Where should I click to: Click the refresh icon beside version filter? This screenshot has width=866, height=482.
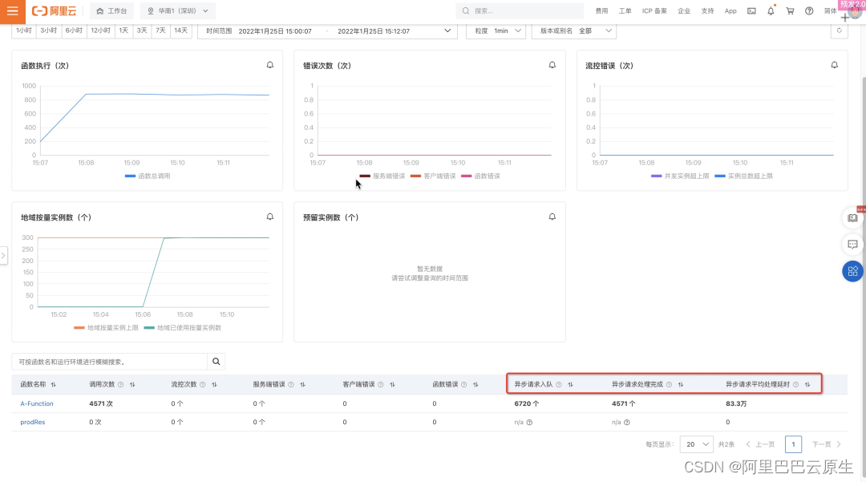pos(839,31)
